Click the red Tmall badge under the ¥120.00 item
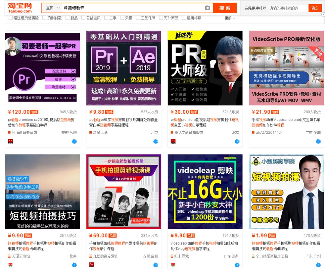The width and height of the screenshot is (325, 269). pyautogui.click(x=10, y=141)
